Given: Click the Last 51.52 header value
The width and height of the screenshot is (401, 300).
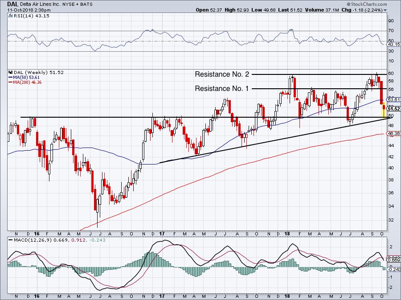Looking at the screenshot, I should (290, 10).
